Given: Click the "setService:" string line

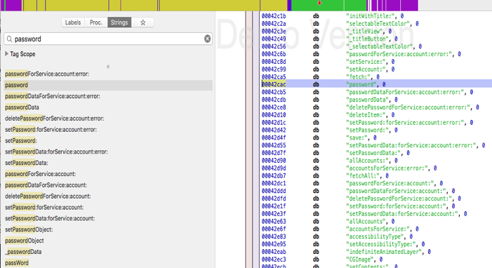Looking at the screenshot, I should (x=366, y=62).
